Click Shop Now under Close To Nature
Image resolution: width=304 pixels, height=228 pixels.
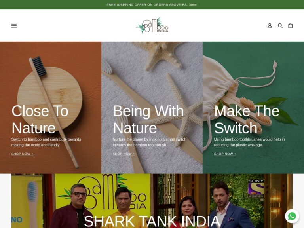(22, 154)
